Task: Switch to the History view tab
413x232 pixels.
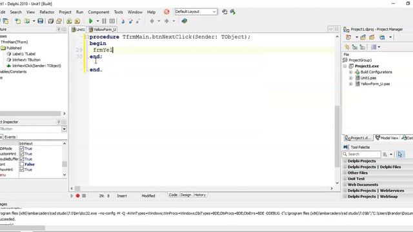Action: [x=200, y=195]
